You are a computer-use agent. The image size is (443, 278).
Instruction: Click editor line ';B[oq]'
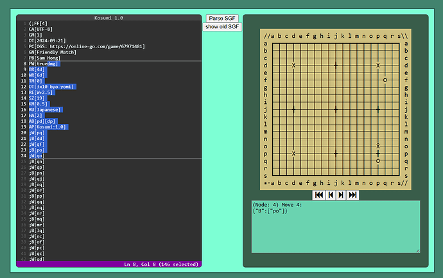pyautogui.click(x=37, y=185)
